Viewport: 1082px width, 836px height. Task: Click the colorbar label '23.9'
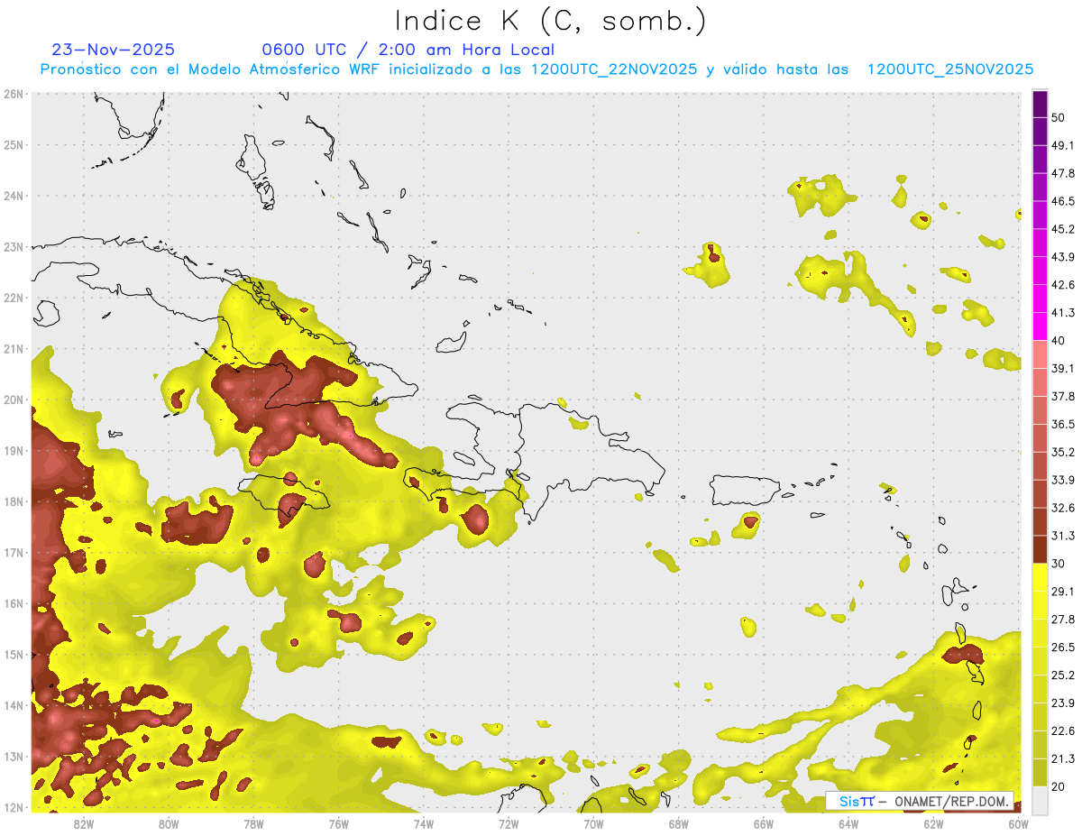point(1062,703)
